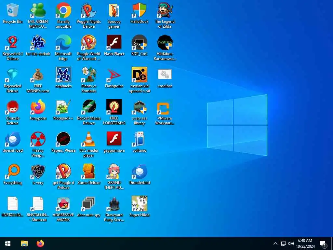Click the !INSTALLIN... text file icon
The height and width of the screenshot is (250, 333).
(13, 204)
